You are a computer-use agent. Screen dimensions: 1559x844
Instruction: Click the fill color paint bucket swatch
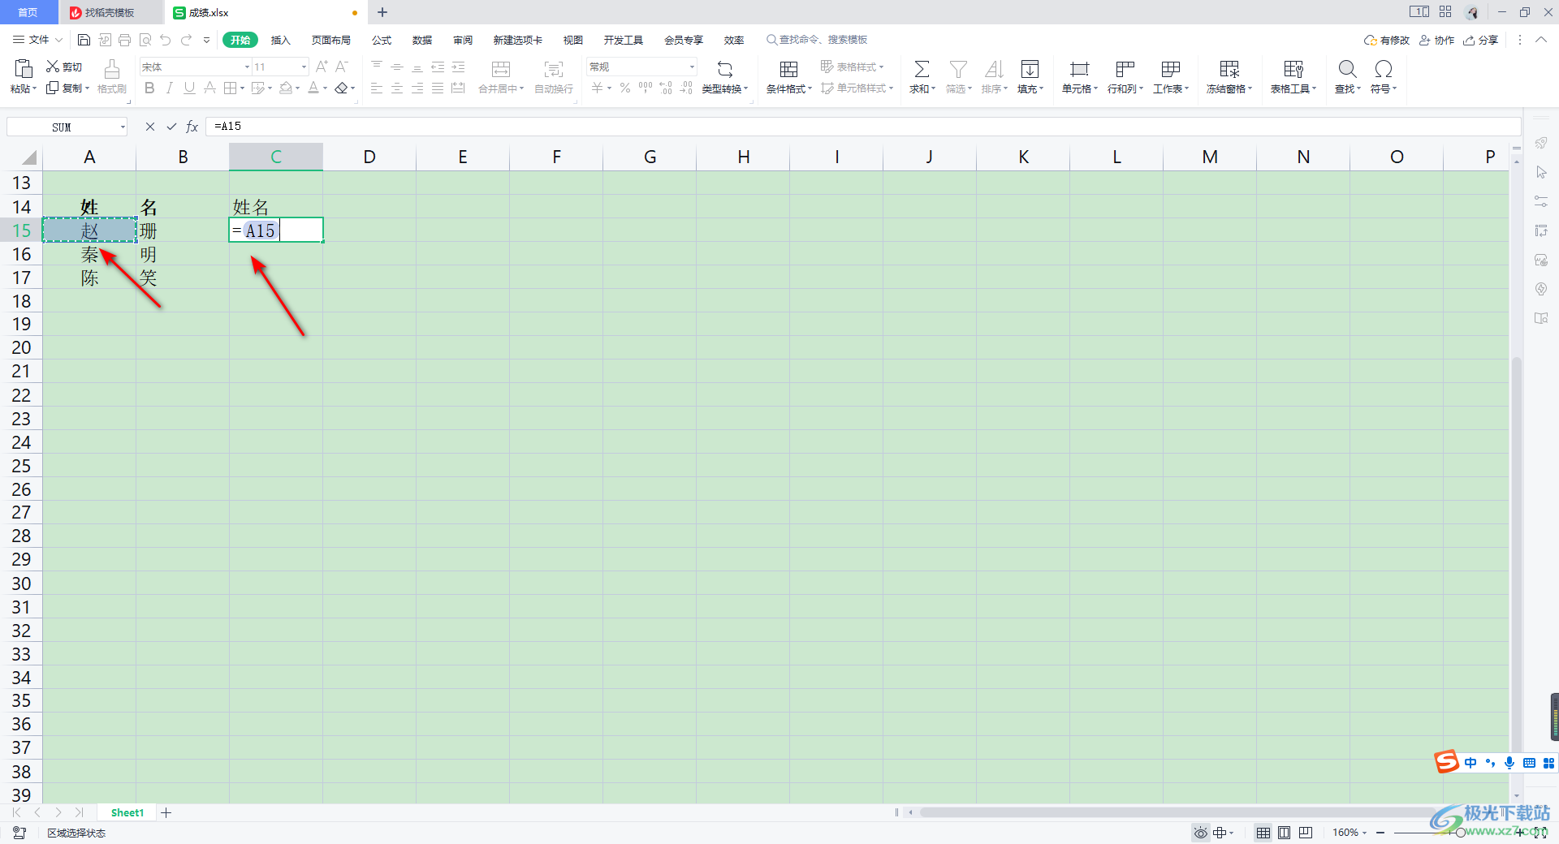click(x=286, y=88)
